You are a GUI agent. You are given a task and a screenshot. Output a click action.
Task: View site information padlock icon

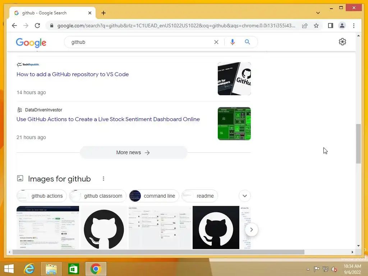[x=52, y=26]
